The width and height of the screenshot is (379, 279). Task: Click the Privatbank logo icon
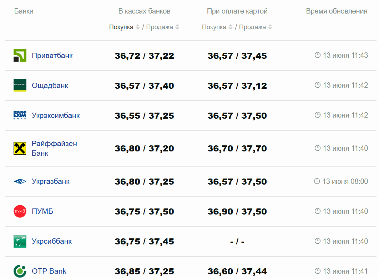[x=20, y=56]
